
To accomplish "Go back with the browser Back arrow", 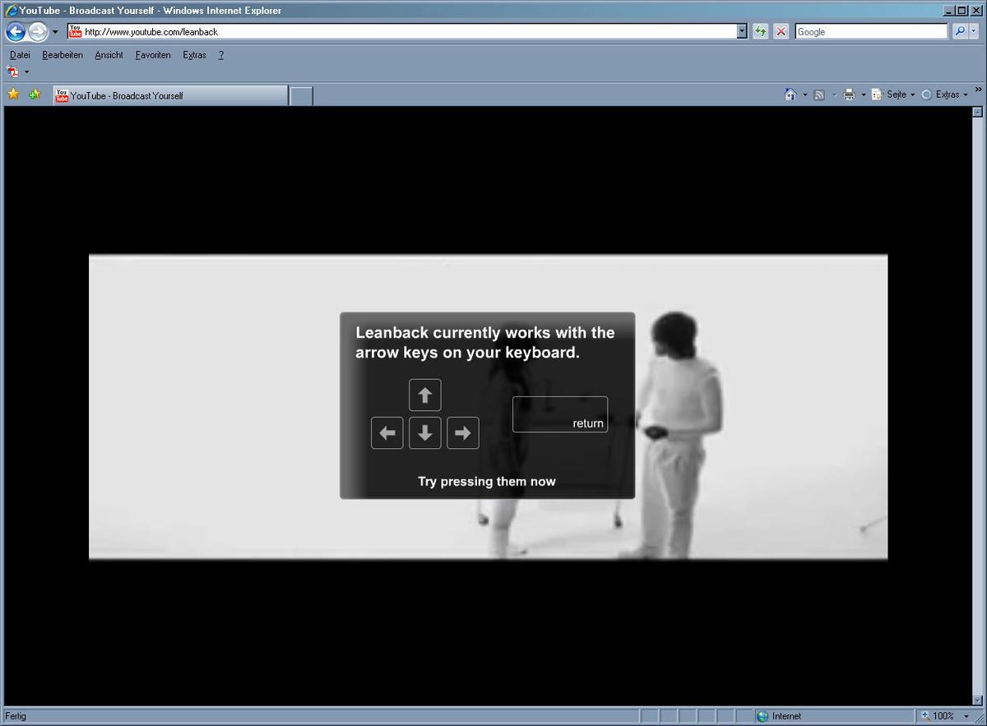I will coord(16,32).
